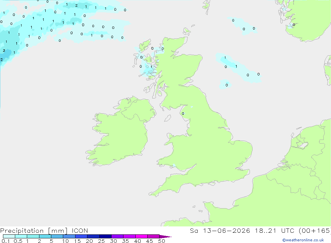
Task: Click the 15 to 20 mm legend swatch
Action: click(x=81, y=236)
